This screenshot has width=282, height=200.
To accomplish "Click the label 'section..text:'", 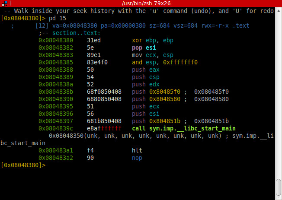I will point(76,33).
